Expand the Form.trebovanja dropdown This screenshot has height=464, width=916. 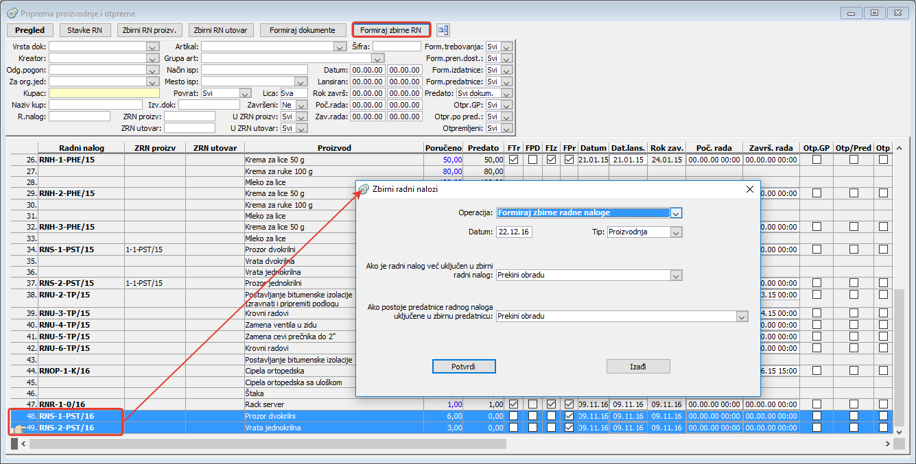coord(506,47)
